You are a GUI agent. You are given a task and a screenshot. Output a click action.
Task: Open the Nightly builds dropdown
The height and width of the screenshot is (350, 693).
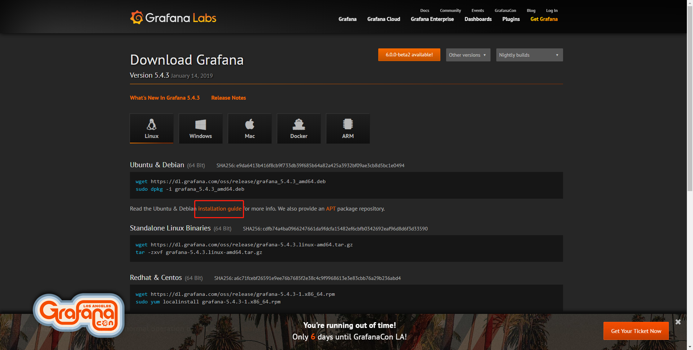tap(529, 55)
